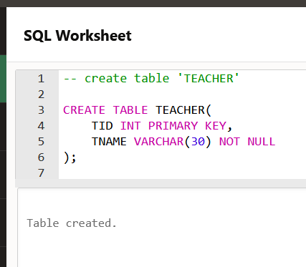Select line number 7 in the gutter
The image size is (306, 267).
(x=41, y=173)
